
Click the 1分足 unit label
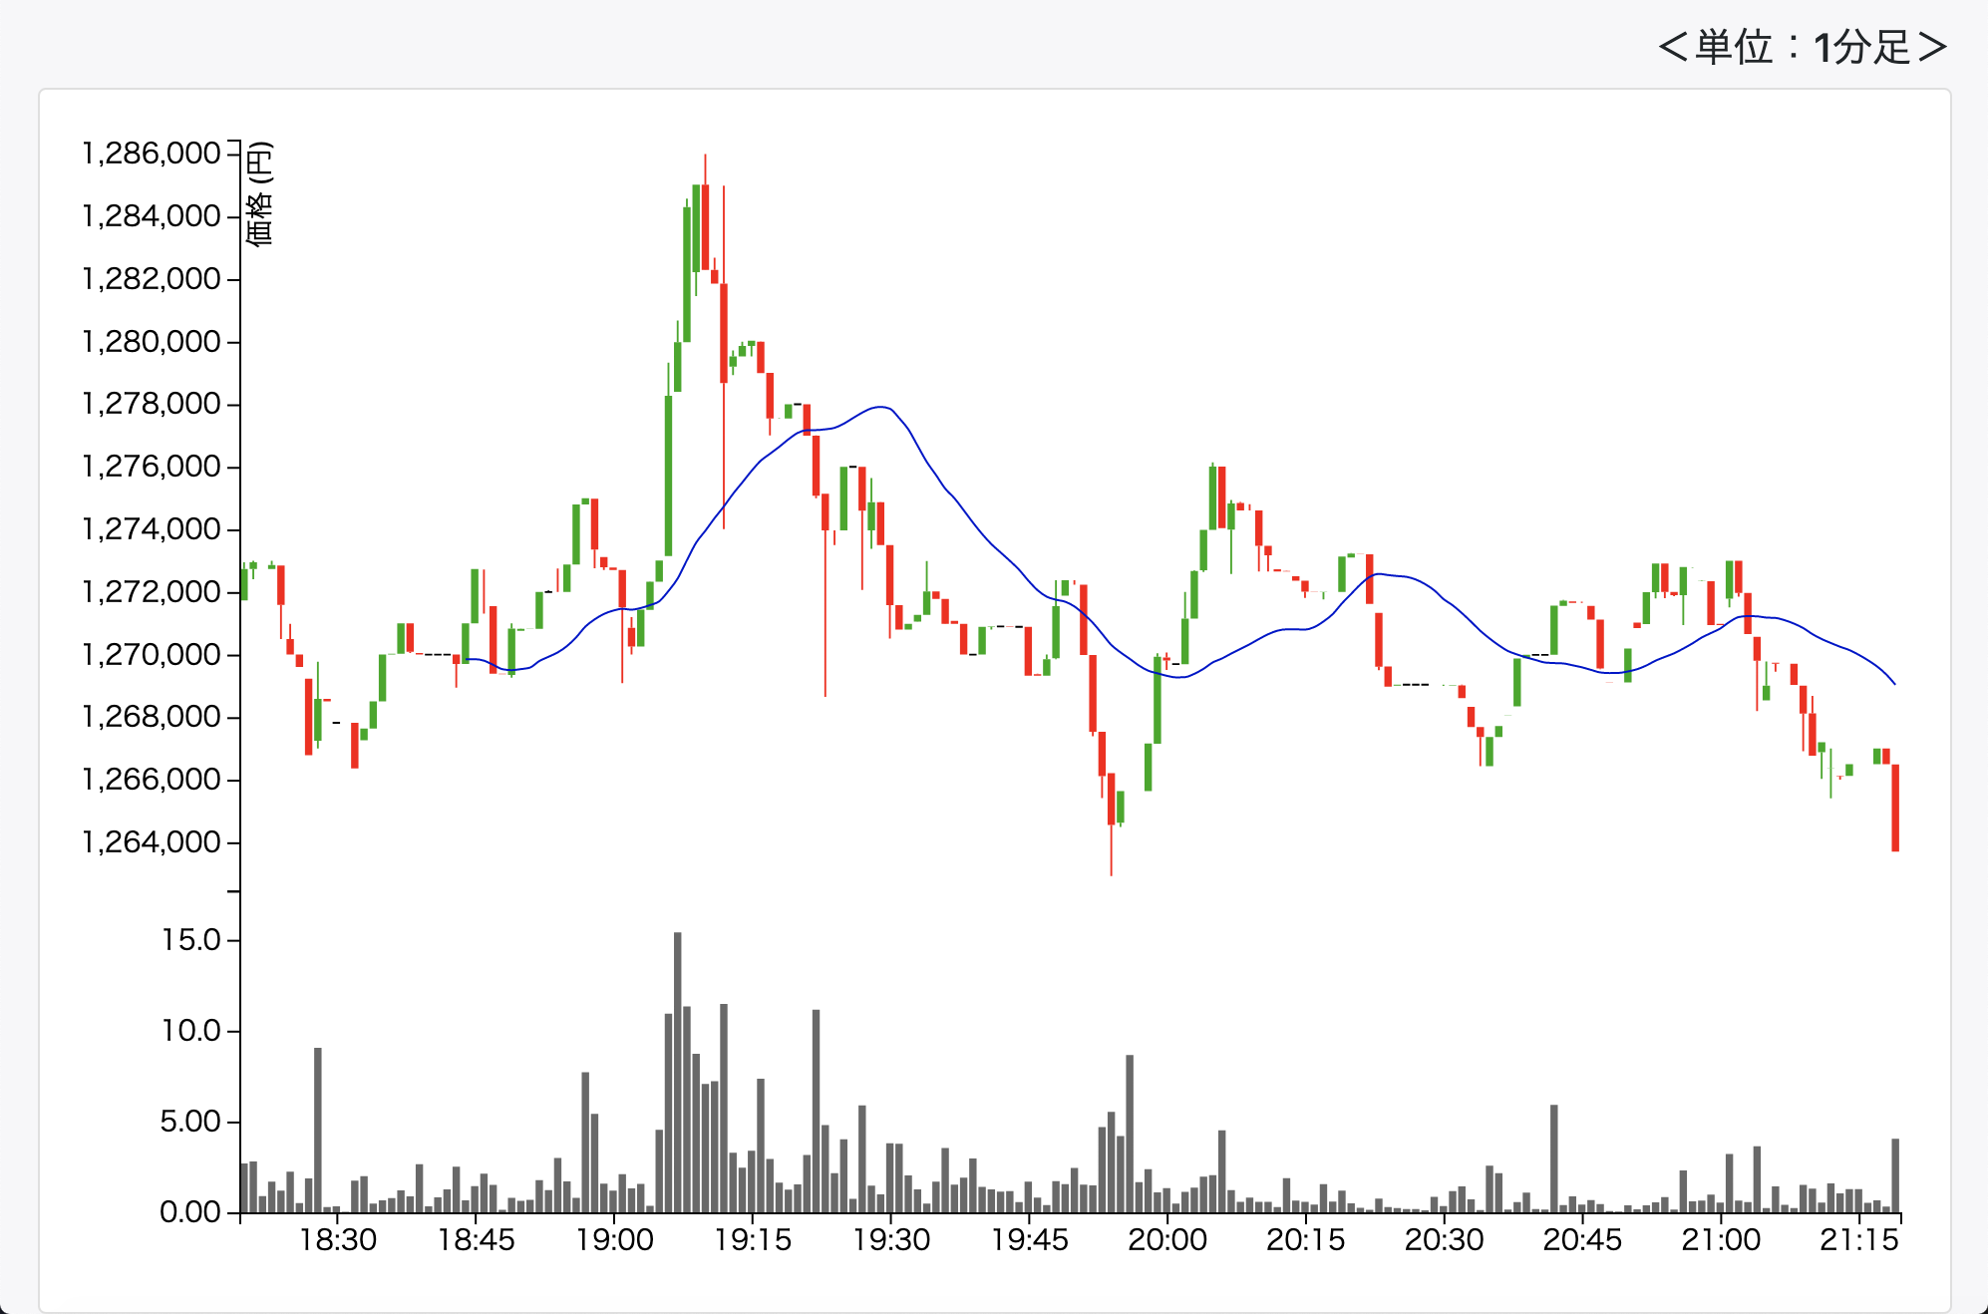(x=1861, y=47)
